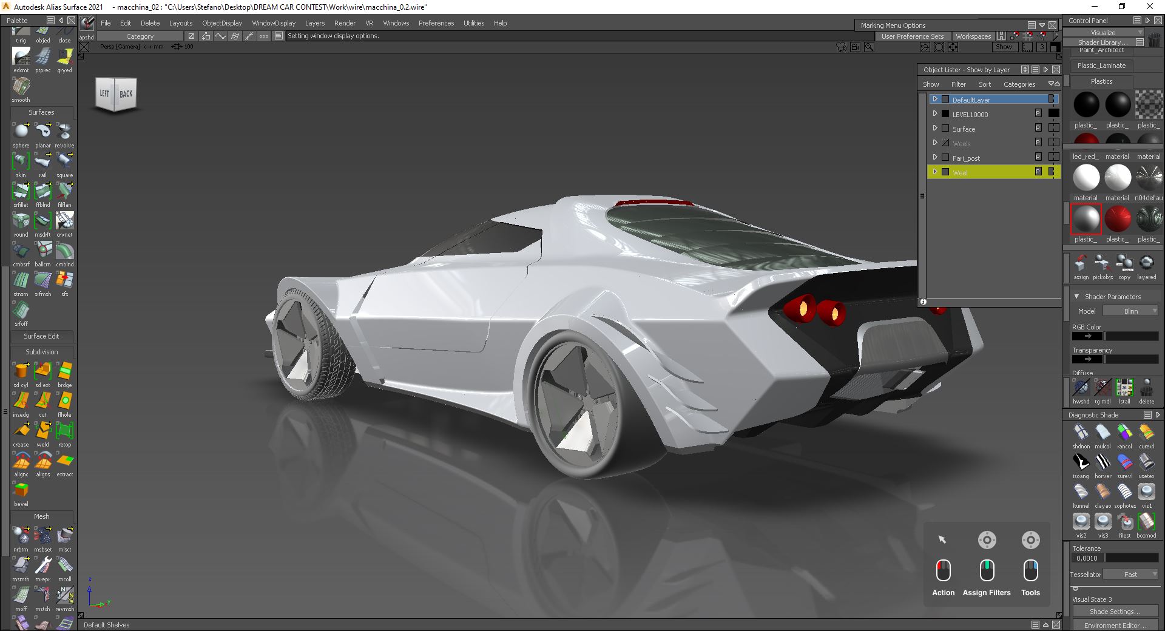
Task: Expand the DefaultLayer tree item
Action: [935, 99]
